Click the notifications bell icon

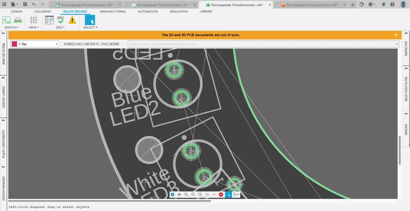(x=383, y=4)
